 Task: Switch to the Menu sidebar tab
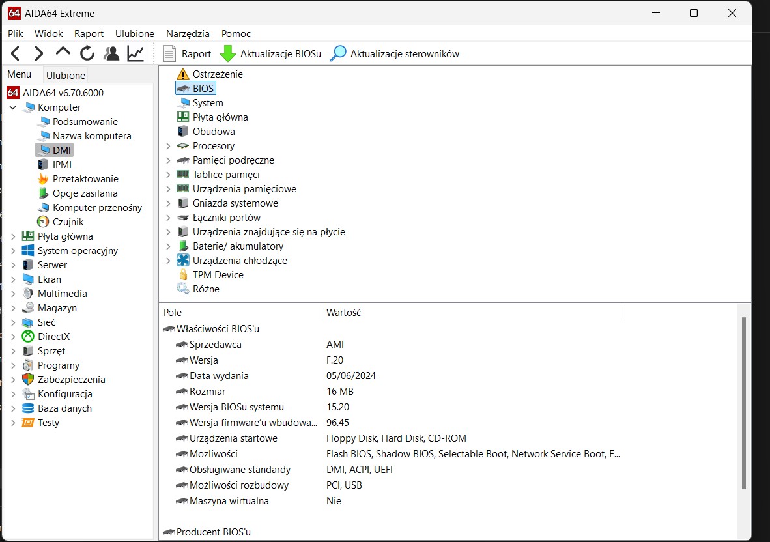coord(19,74)
